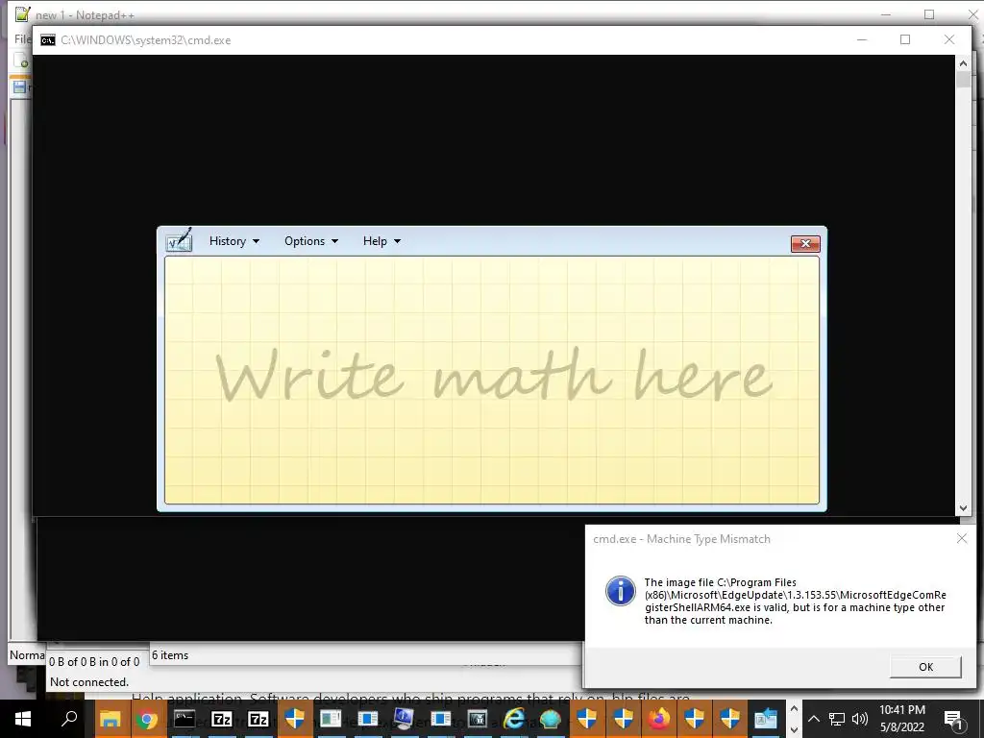Click the 'Not connected.' status text
This screenshot has height=738, width=984.
pos(89,682)
